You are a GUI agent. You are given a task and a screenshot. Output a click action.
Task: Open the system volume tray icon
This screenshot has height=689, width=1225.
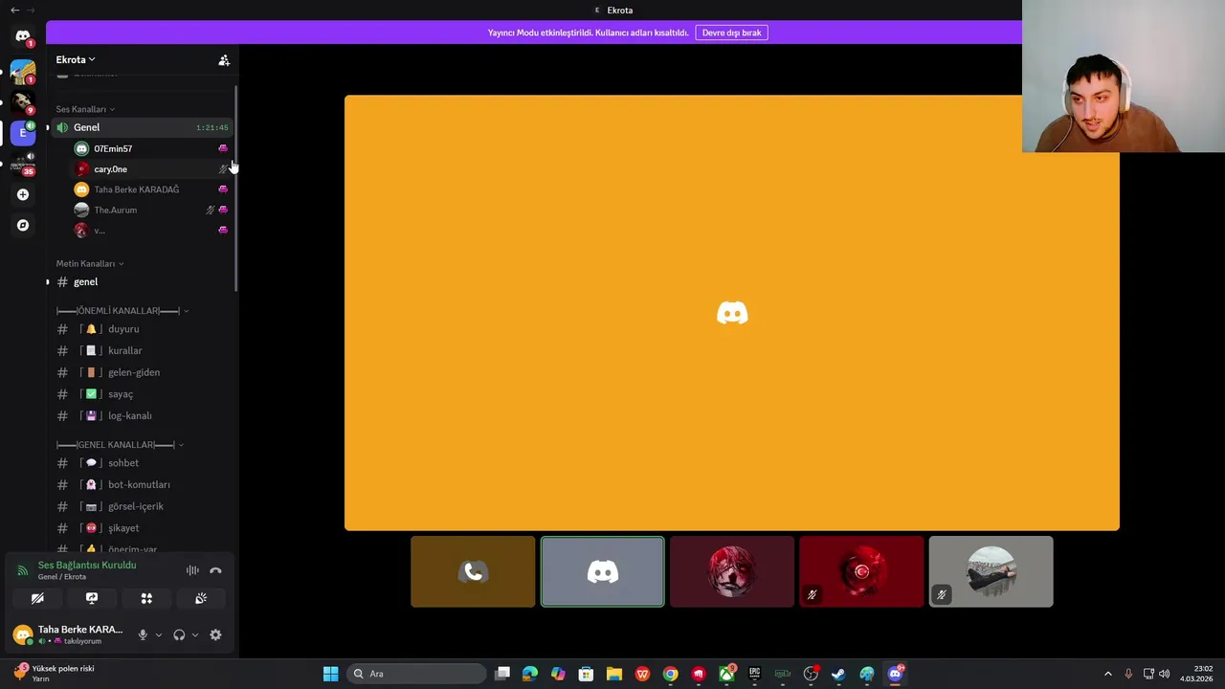(x=1165, y=674)
